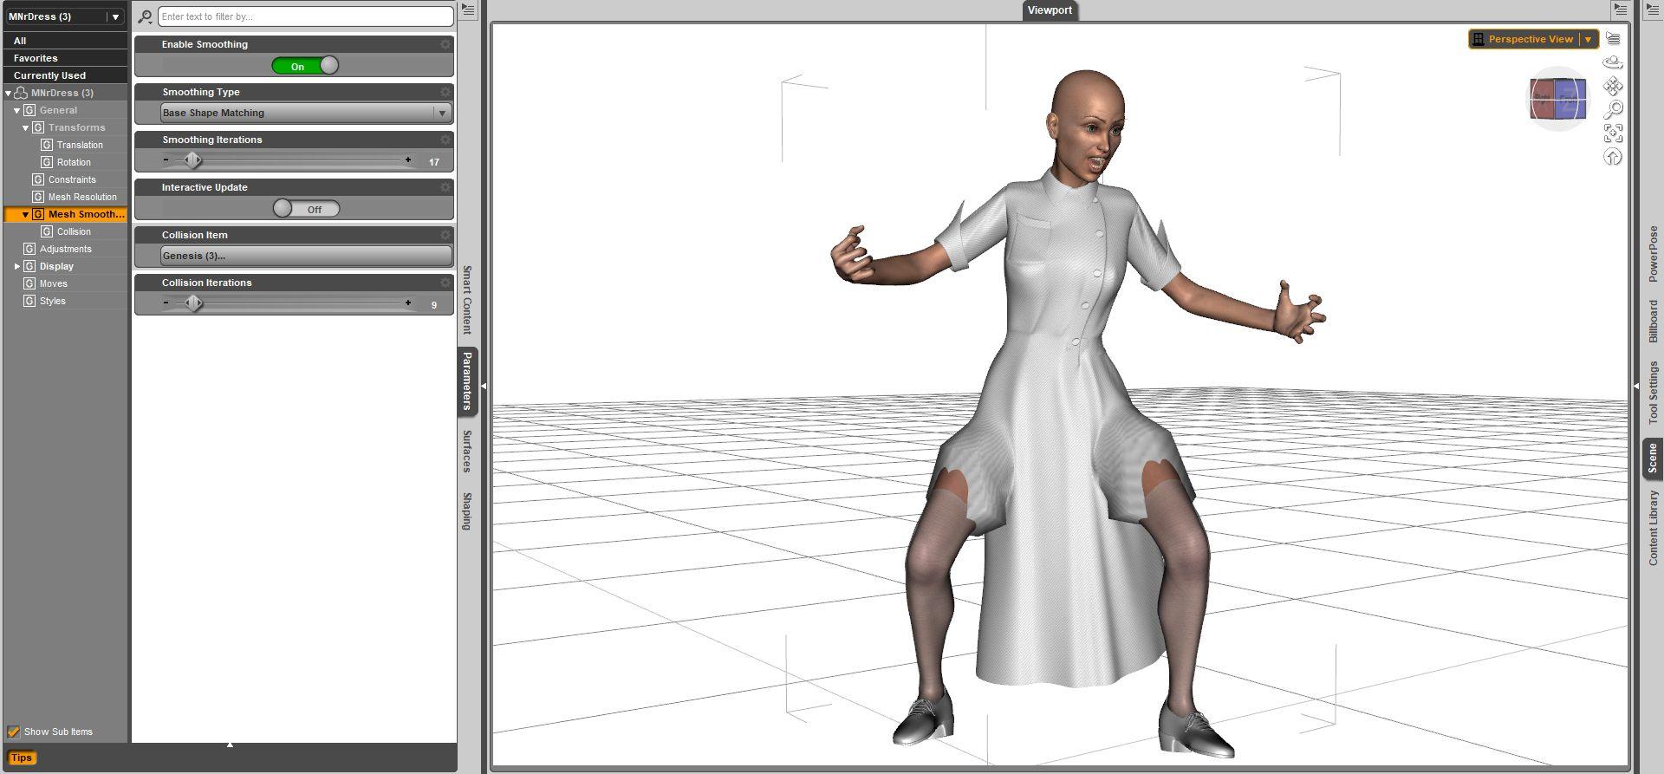Screen dimensions: 1664x774
Task: Click the magnifier icon beside the filter field
Action: 146,16
